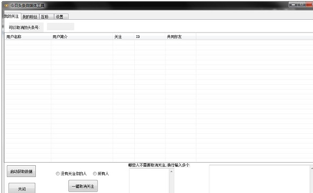Minimize the 今日头条自媒体工具 window
Image resolution: width=313 pixels, height=193 pixels.
pyautogui.click(x=293, y=5)
